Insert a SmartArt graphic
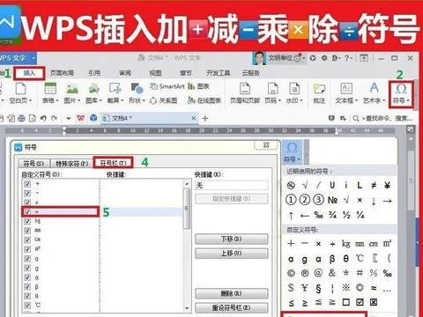The width and height of the screenshot is (423, 317). [x=167, y=86]
